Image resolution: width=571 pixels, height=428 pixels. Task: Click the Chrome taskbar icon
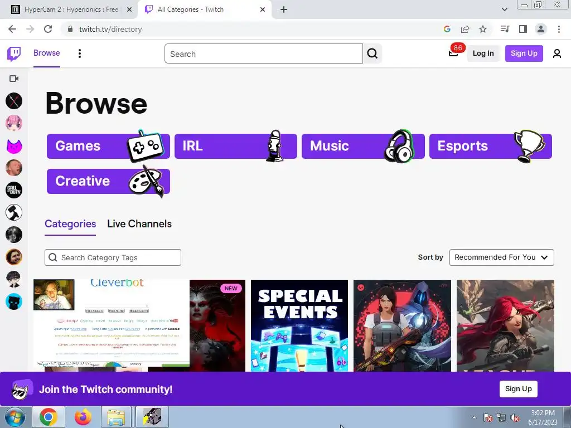pyautogui.click(x=49, y=417)
